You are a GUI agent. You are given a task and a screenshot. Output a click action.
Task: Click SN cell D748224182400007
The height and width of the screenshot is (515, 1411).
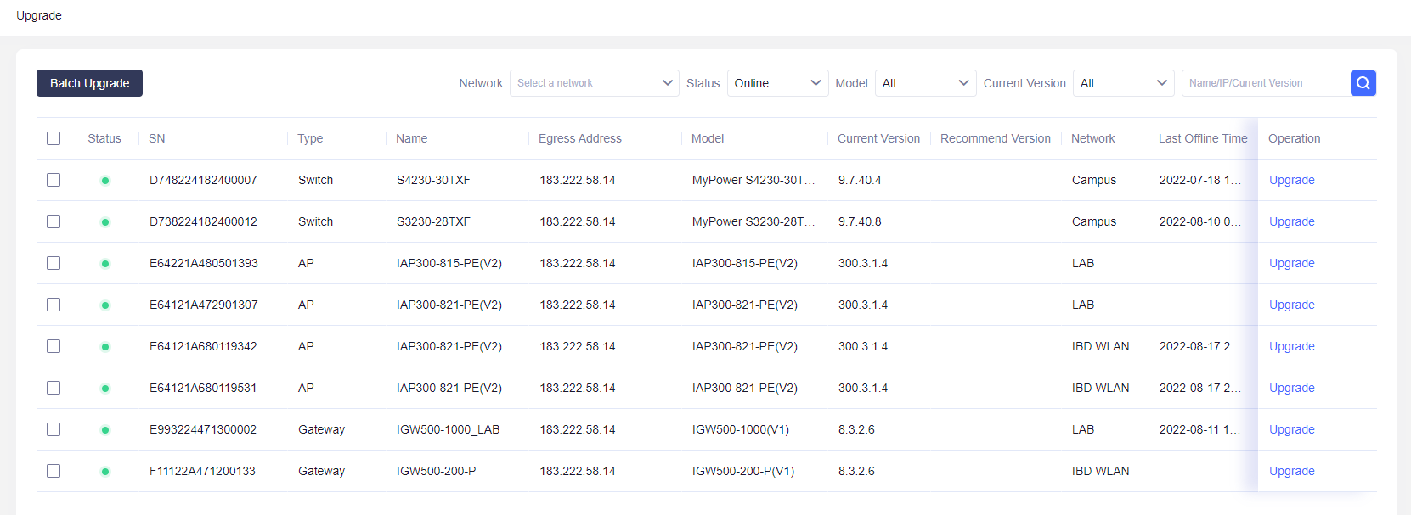(203, 180)
